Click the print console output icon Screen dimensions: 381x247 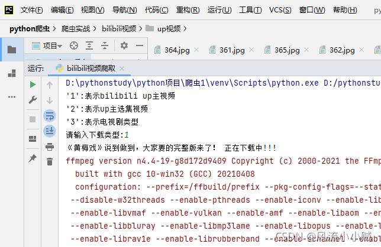point(50,147)
